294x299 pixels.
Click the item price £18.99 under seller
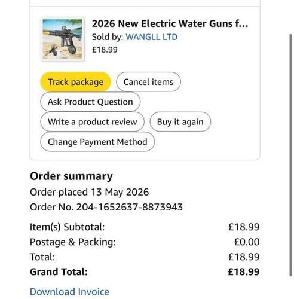(105, 50)
